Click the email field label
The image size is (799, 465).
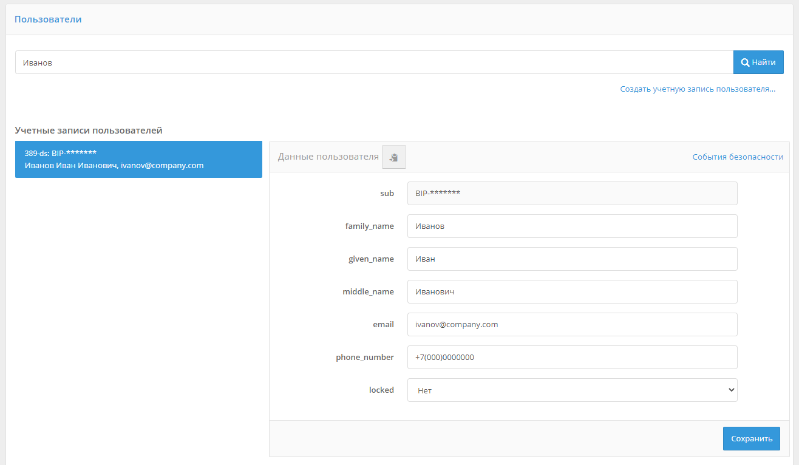pos(383,325)
